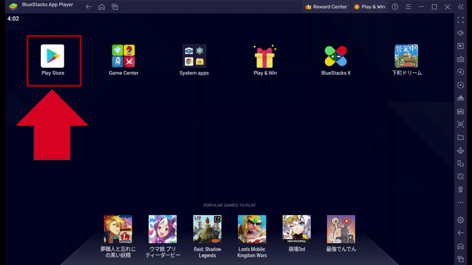Click the BlueStacks logo in title bar
The height and width of the screenshot is (265, 472).
pyautogui.click(x=13, y=6)
